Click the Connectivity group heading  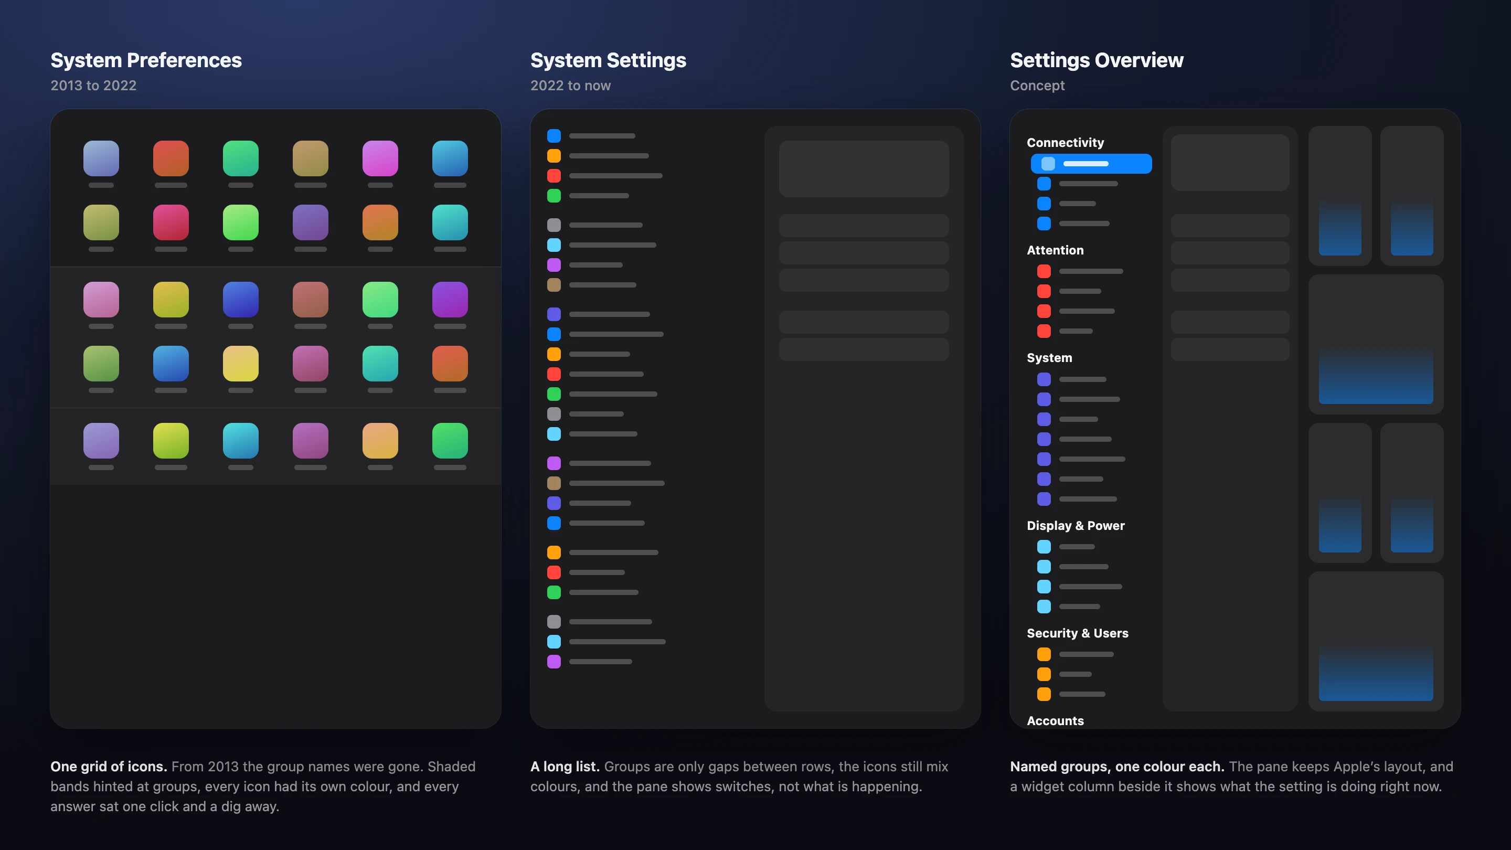tap(1065, 143)
